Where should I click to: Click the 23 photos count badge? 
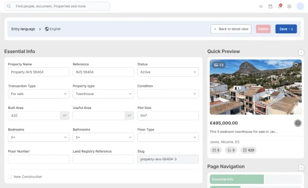click(x=219, y=65)
